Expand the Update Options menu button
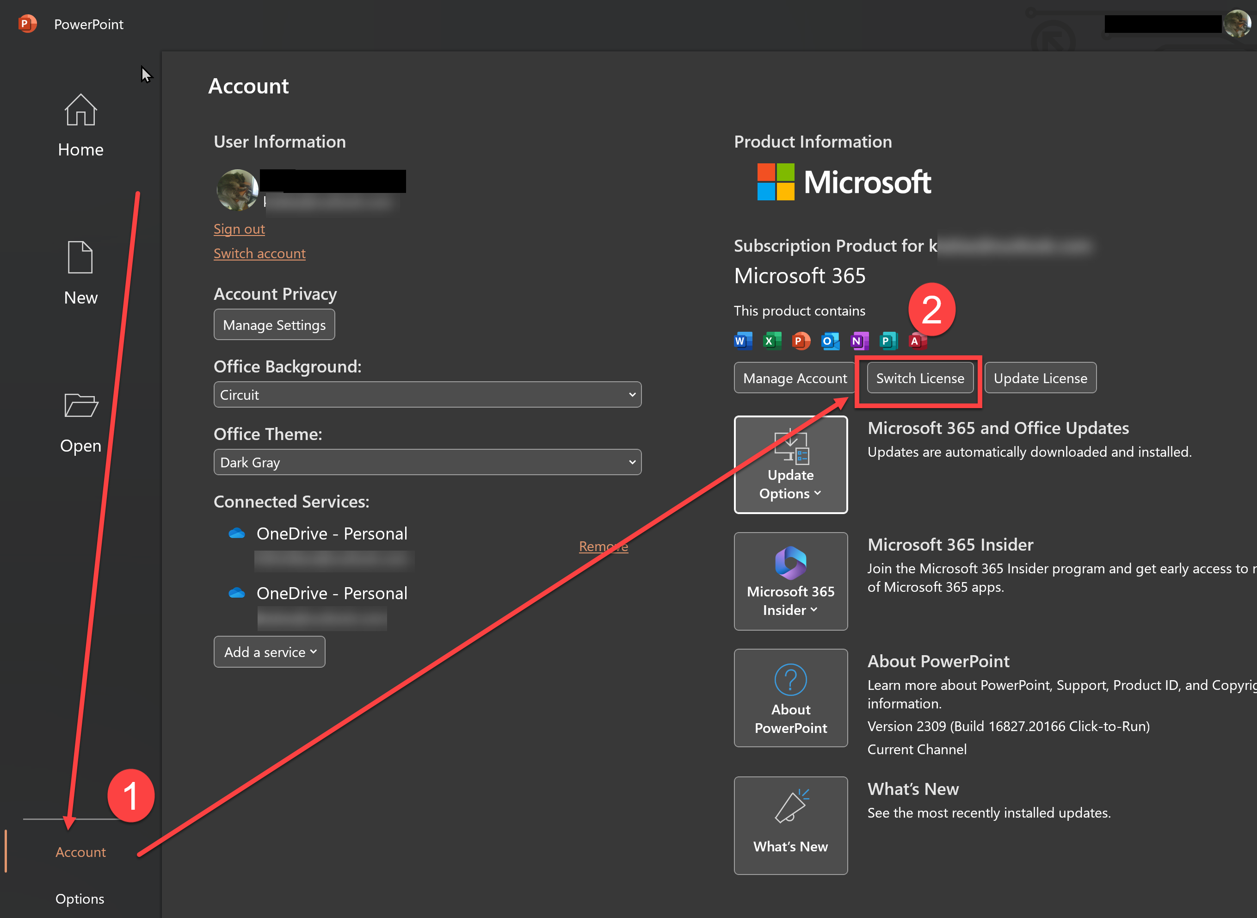 click(790, 465)
